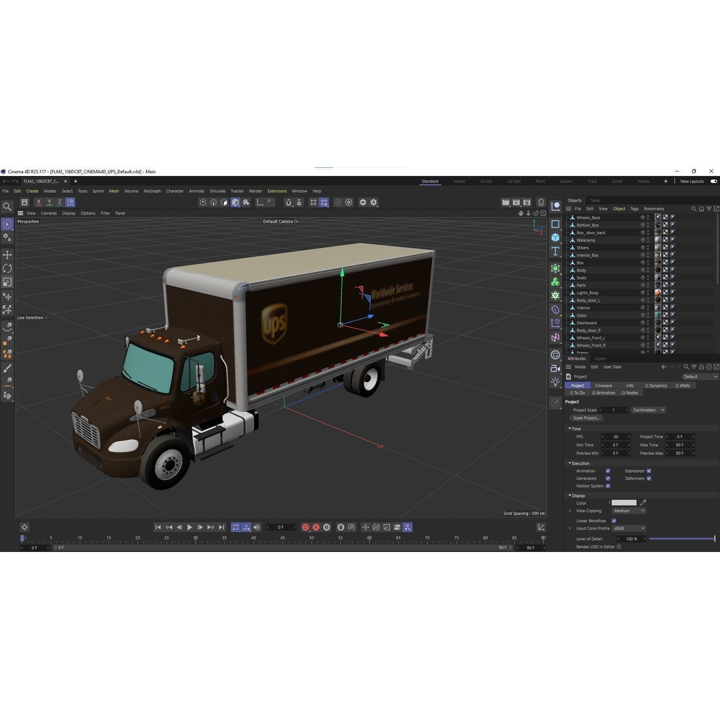
Task: Click the Display Color swatch
Action: pyautogui.click(x=624, y=503)
